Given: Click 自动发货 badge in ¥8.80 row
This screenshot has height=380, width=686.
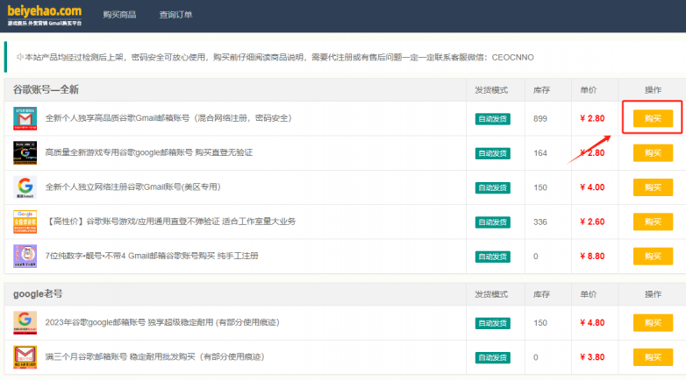Looking at the screenshot, I should click(493, 257).
